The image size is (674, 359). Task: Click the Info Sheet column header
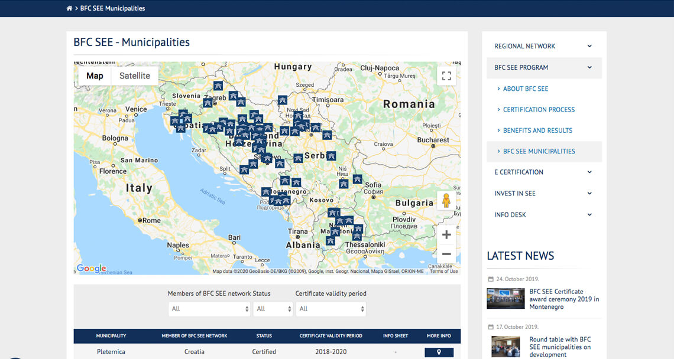pos(396,336)
